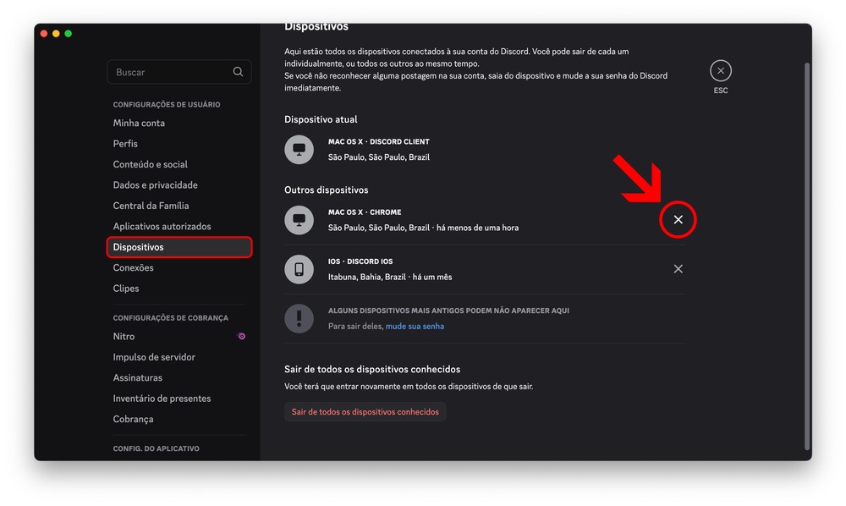
Task: Click the 'IOS · DISCORD IOS' text
Action: click(360, 261)
